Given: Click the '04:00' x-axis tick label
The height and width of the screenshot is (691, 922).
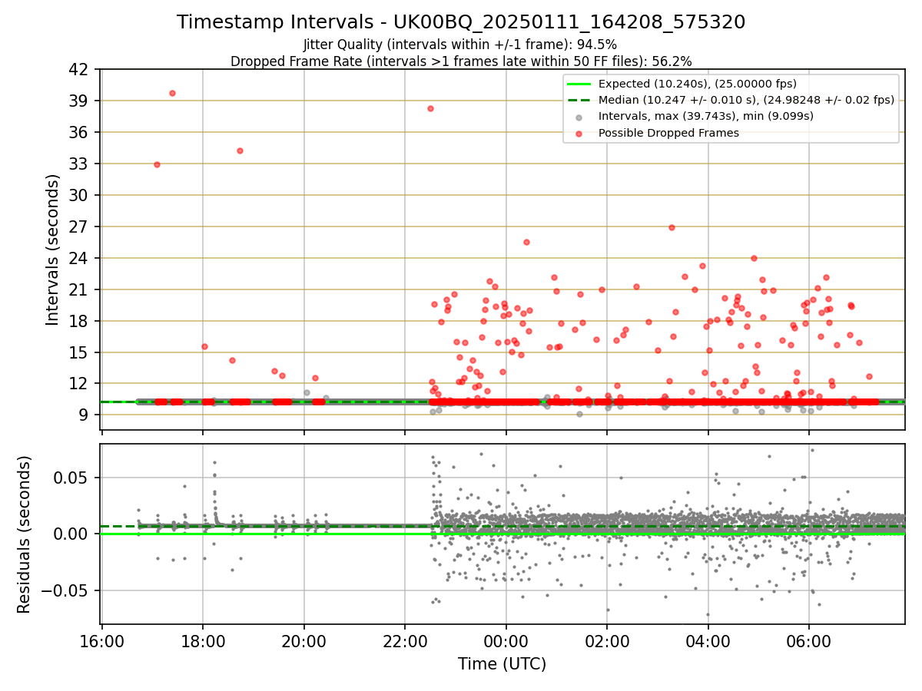Looking at the screenshot, I should [708, 641].
